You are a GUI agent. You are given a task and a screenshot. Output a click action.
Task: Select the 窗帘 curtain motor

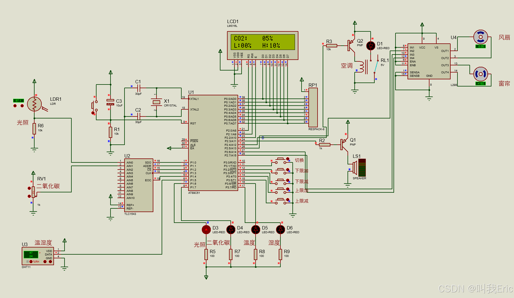pos(481,74)
